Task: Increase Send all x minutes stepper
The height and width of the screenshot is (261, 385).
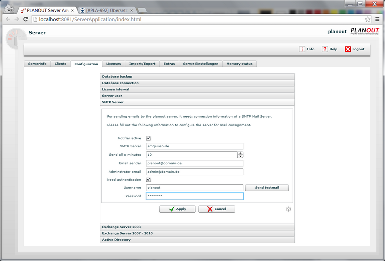Action: 240,153
